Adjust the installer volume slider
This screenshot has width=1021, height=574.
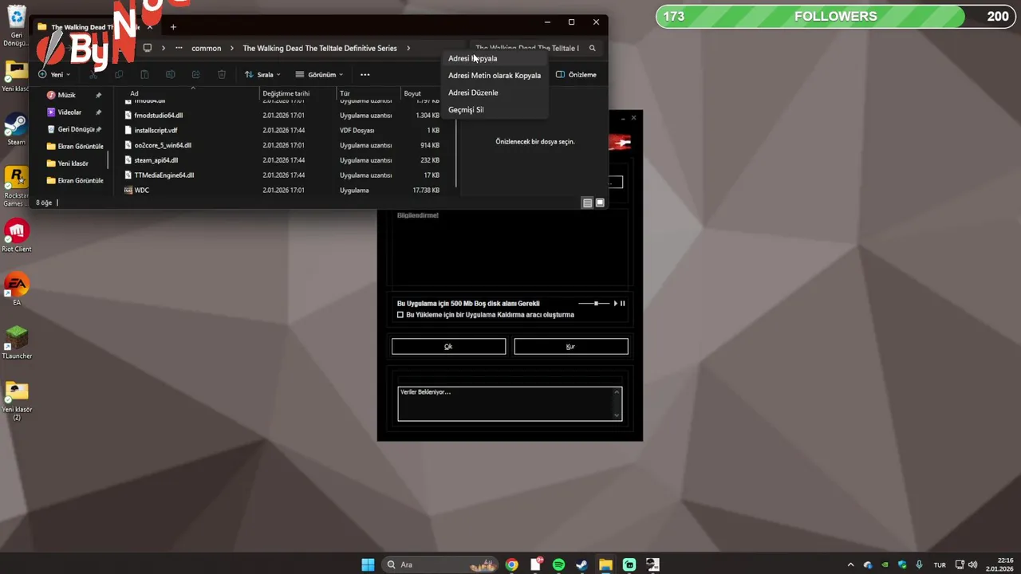coord(593,303)
